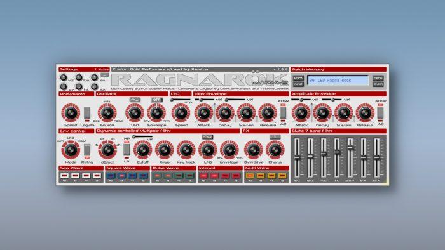
Task: Click the prev patch button
Action: [x=298, y=78]
